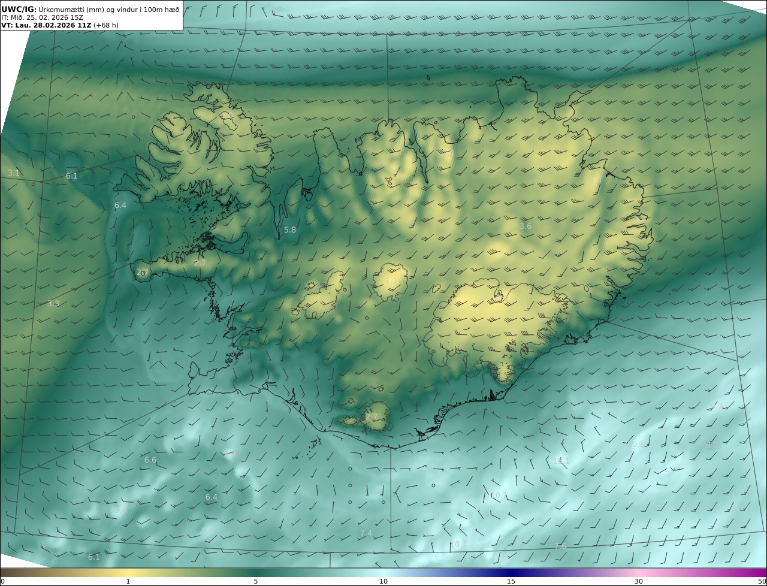Viewport: 767px width, 586px height.
Task: Click the 7.4 value label
Action: 366,533
